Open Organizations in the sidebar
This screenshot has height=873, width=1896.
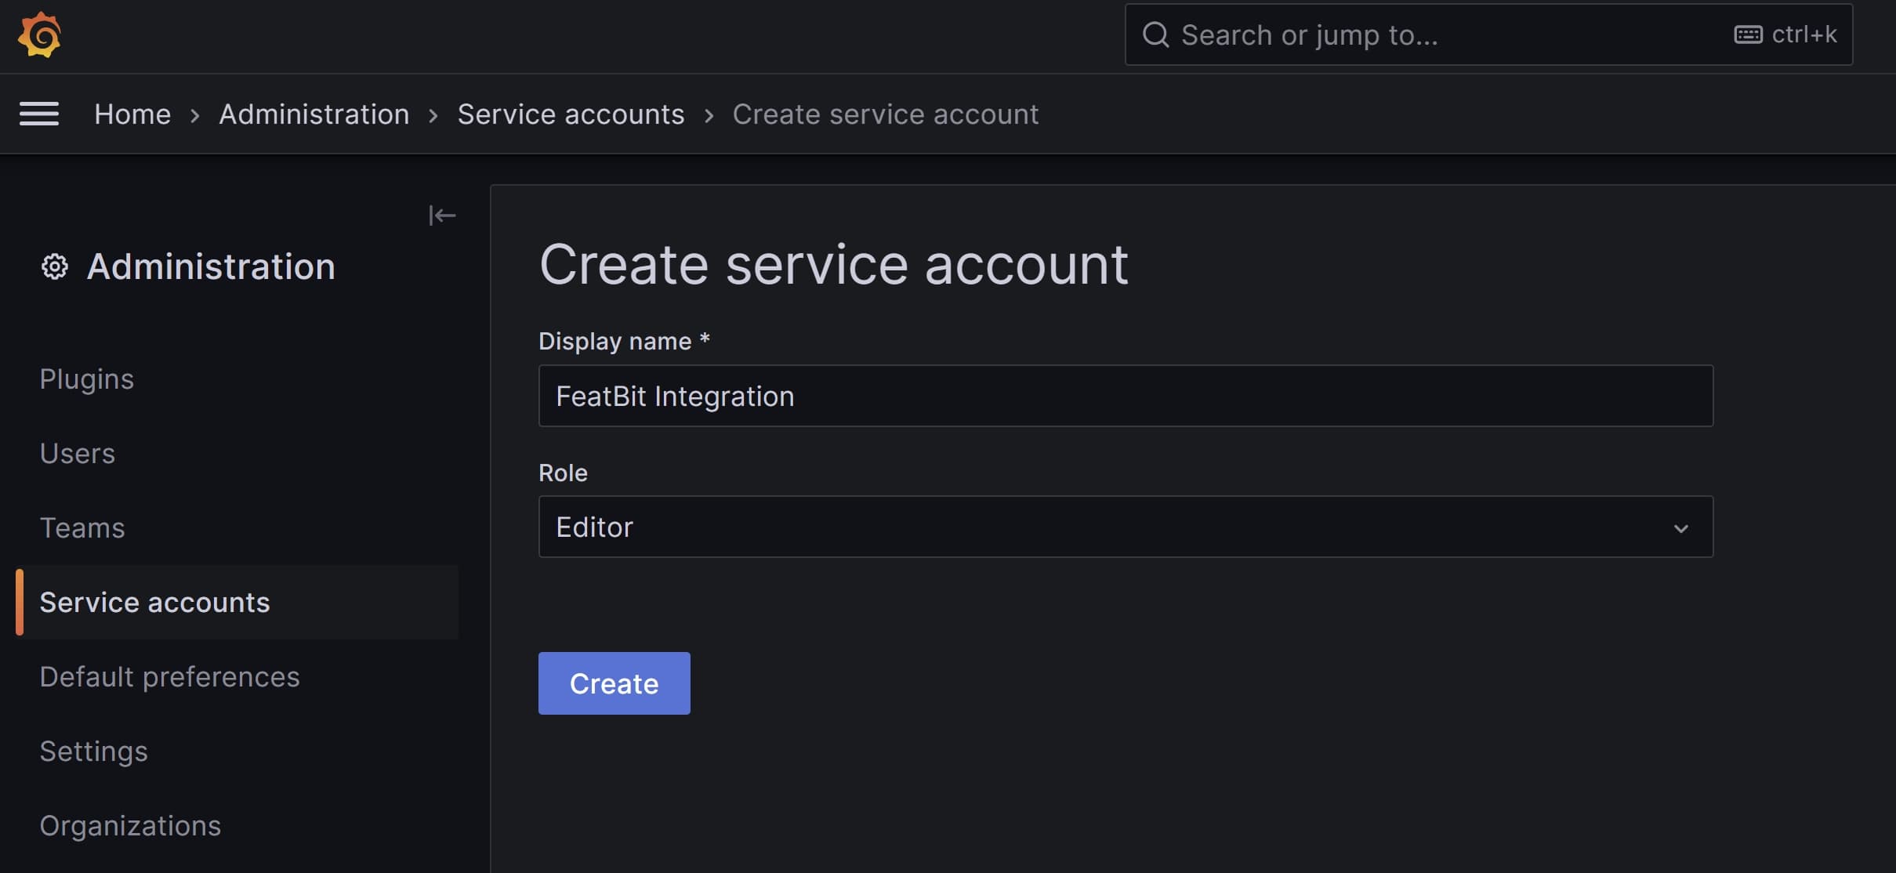131,826
